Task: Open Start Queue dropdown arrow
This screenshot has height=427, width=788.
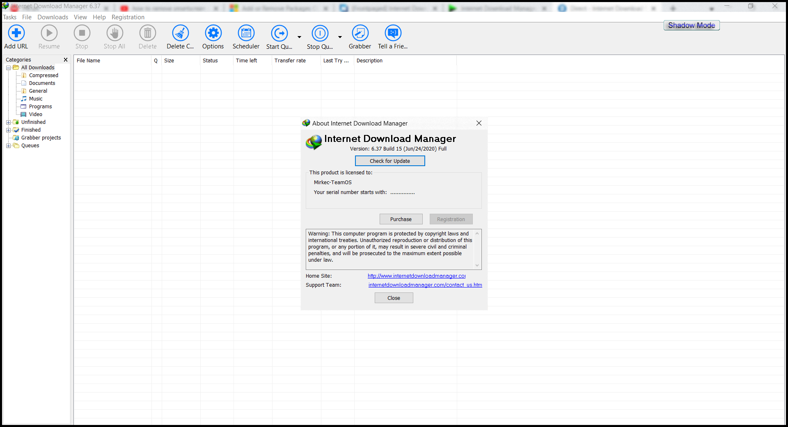Action: coord(299,37)
